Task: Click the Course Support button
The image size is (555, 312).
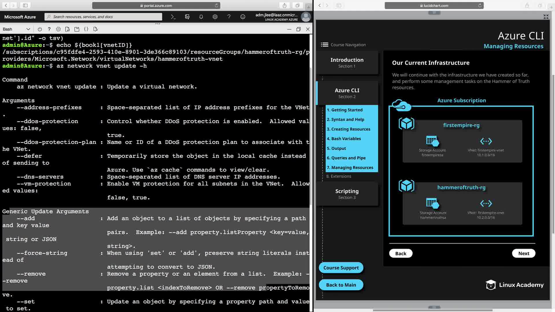Action: pyautogui.click(x=341, y=268)
